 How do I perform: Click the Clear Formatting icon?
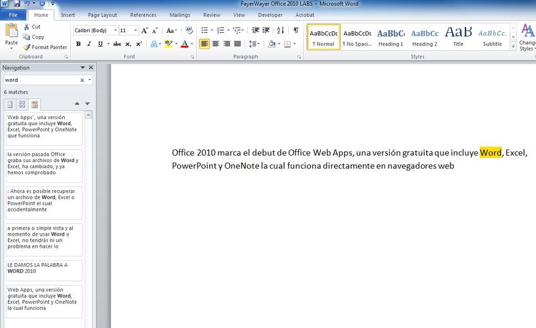click(x=188, y=30)
